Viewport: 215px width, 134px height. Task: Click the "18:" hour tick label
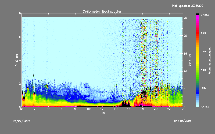[x=142, y=109]
